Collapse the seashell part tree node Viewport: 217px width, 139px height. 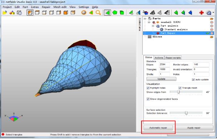149,22
